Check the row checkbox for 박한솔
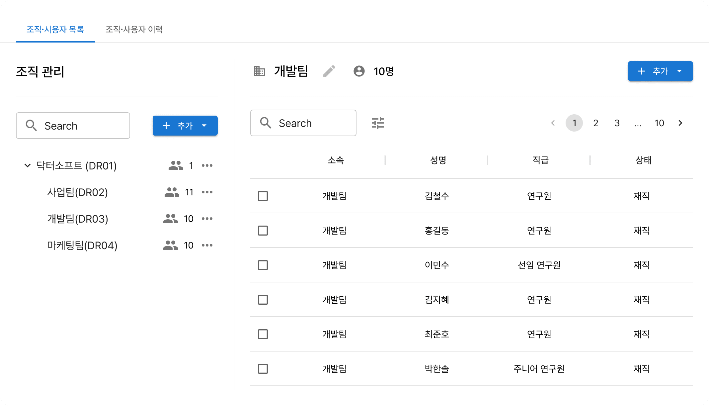Screen dimensions: 709x406 [263, 368]
